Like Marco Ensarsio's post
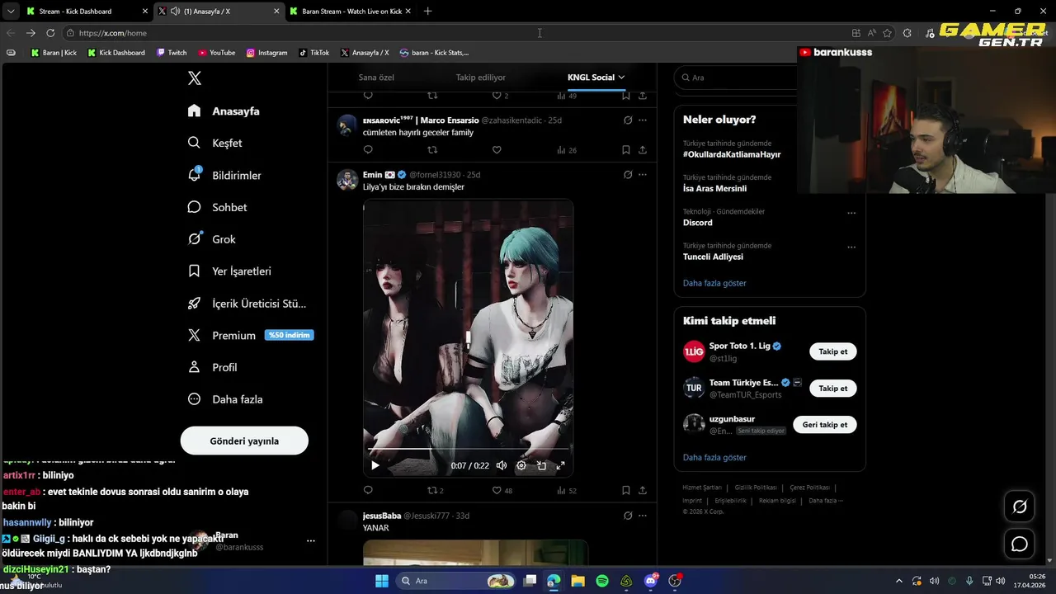 click(497, 150)
